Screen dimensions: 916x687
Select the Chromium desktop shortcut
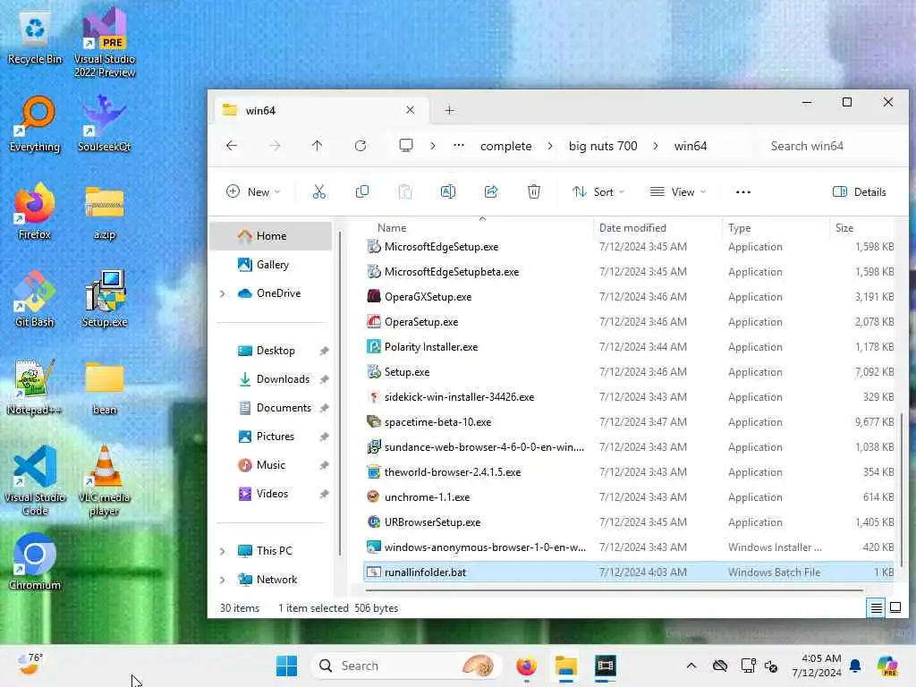[x=35, y=562]
